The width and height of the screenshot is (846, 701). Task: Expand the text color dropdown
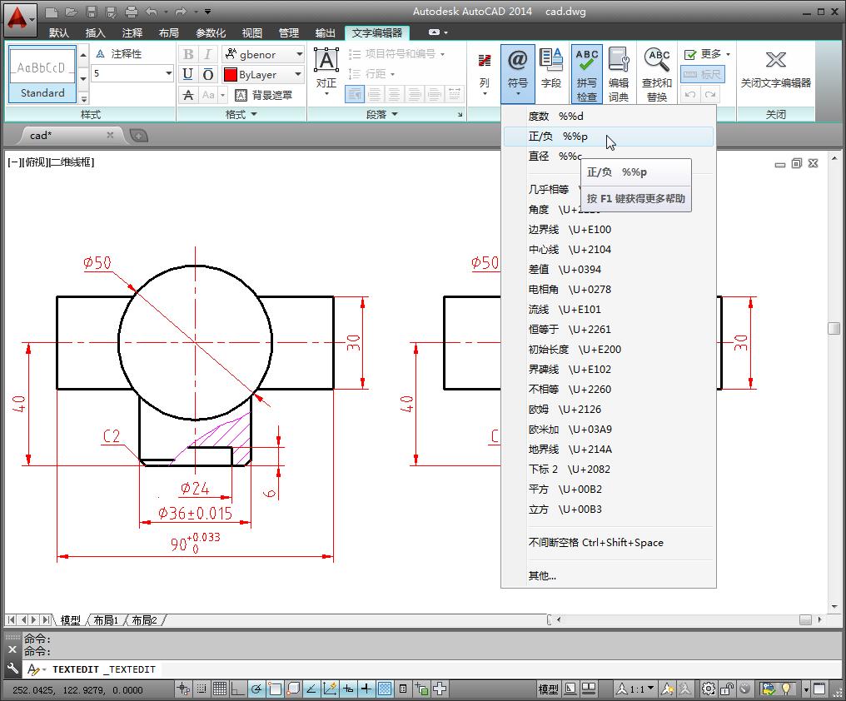click(298, 74)
